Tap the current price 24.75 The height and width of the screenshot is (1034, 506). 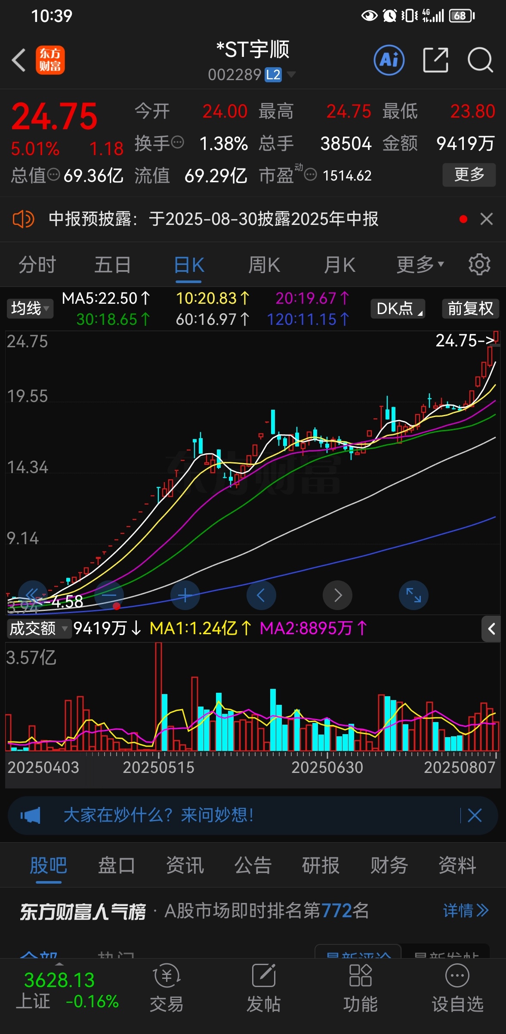55,116
